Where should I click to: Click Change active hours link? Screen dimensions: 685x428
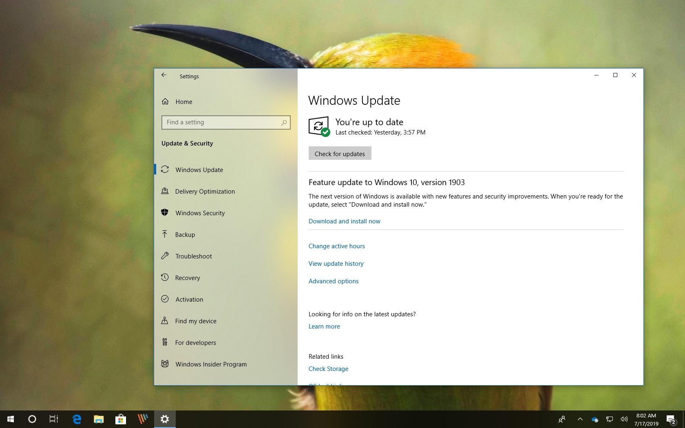[x=336, y=246]
